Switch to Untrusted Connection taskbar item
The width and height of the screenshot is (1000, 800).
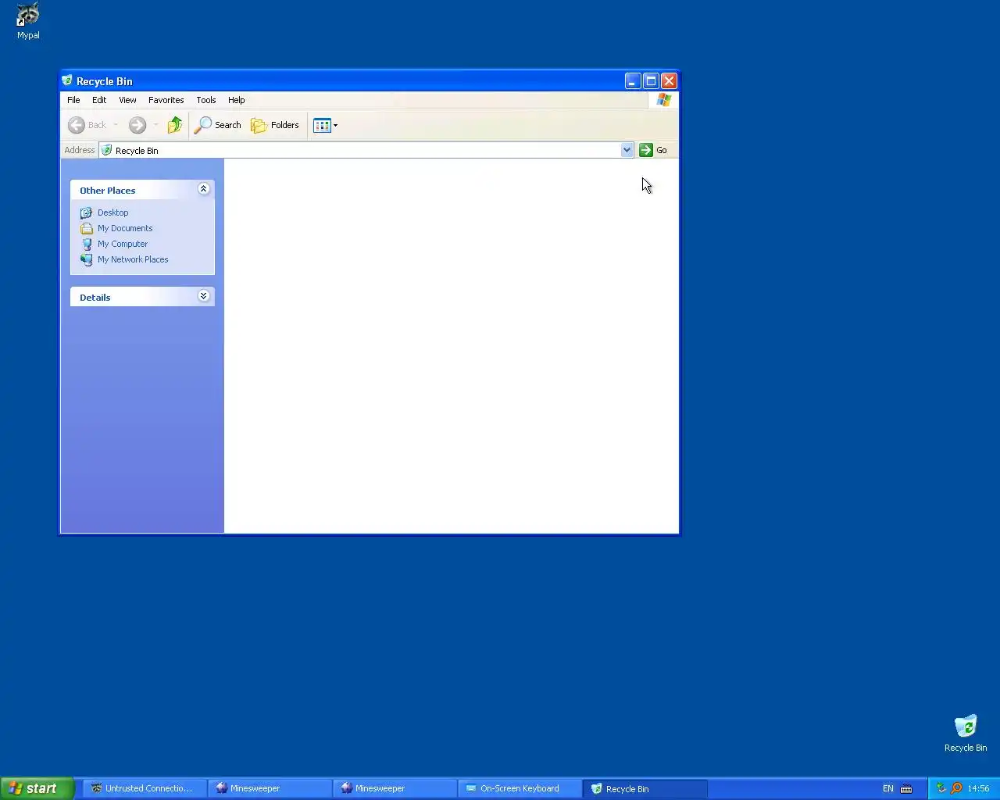point(145,788)
